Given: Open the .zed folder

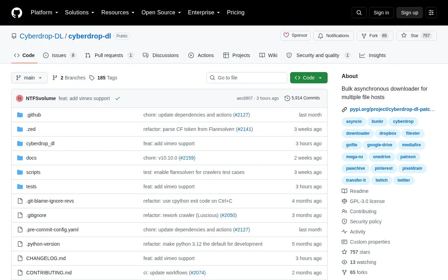Looking at the screenshot, I should coord(31,129).
